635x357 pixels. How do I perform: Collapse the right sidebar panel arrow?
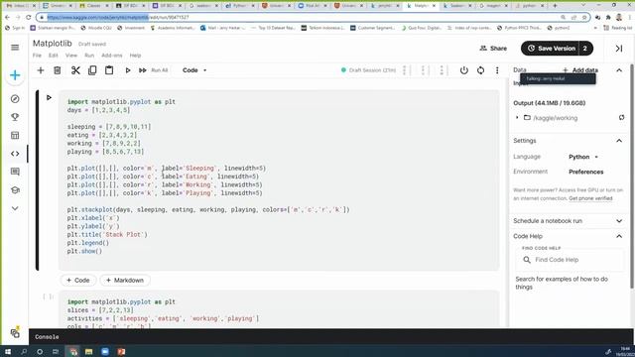click(619, 49)
